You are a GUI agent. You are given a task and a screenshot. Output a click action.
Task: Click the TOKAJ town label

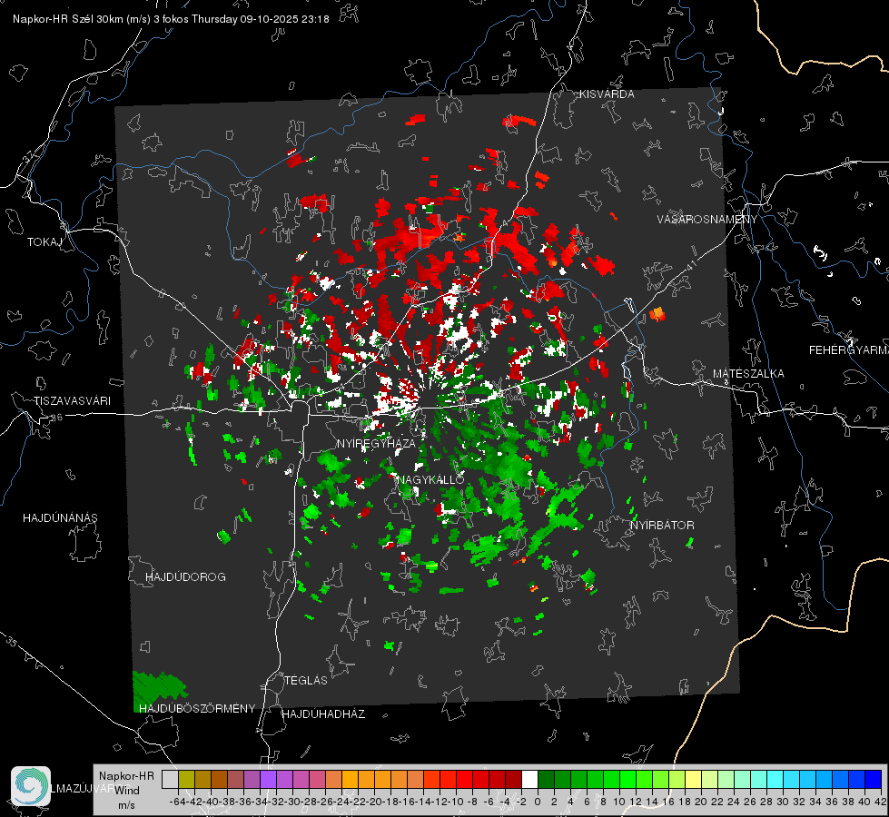pos(44,242)
